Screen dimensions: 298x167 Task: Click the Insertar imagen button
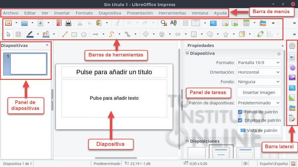pos(259,92)
